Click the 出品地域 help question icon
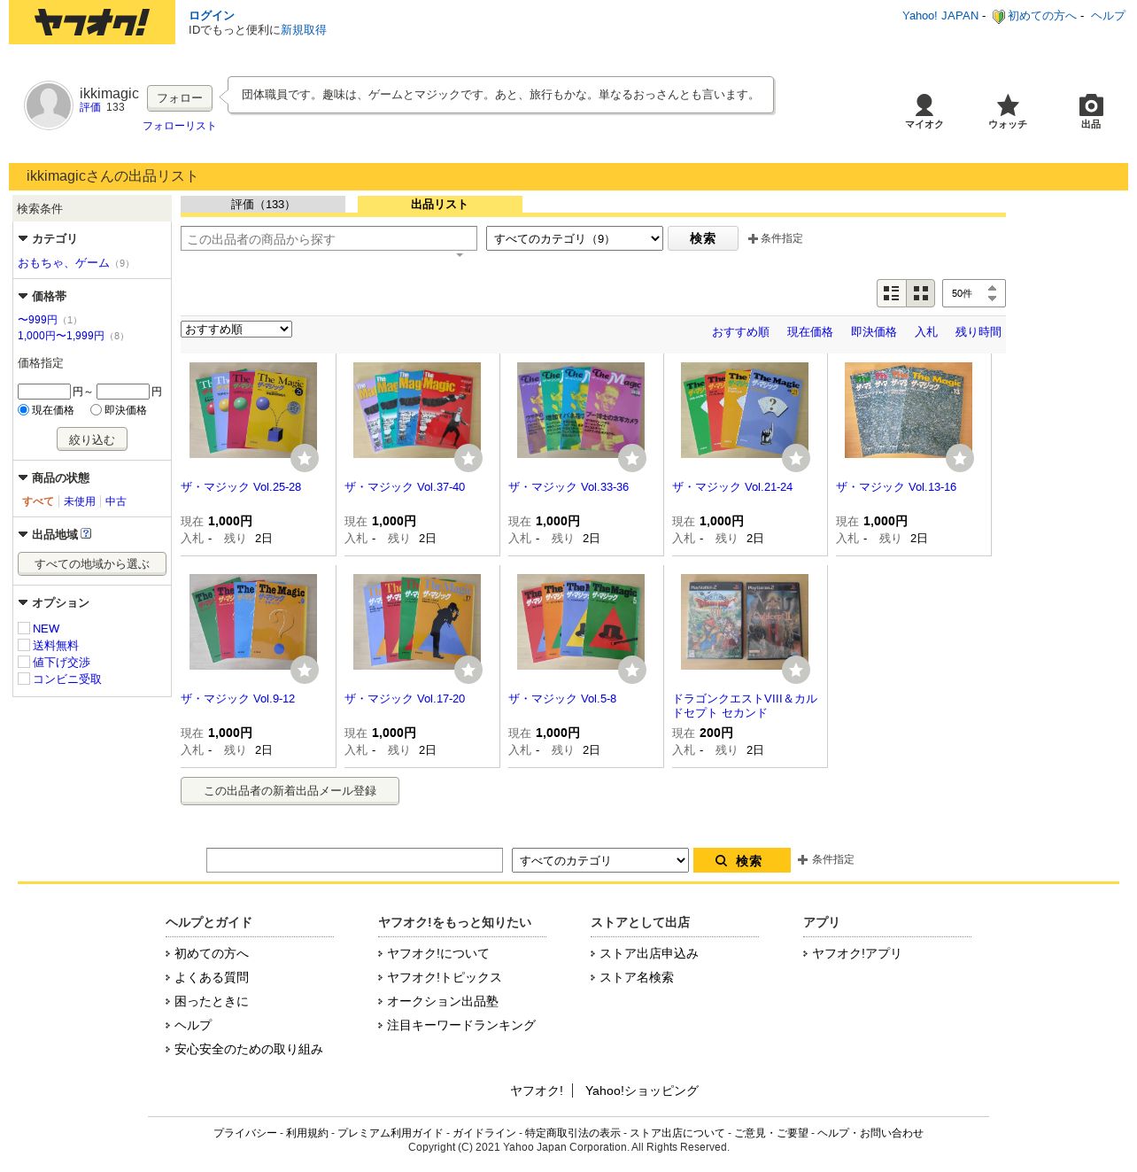1137x1172 pixels. (86, 533)
